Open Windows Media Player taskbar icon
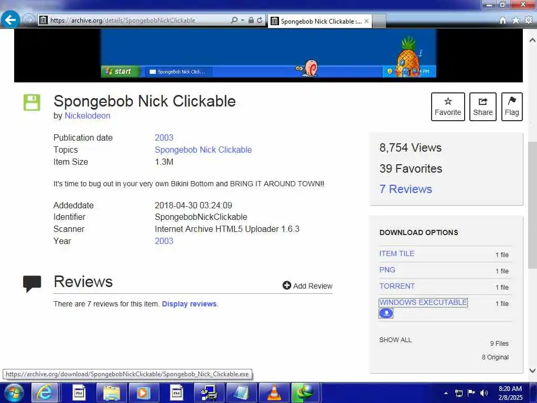Image resolution: width=537 pixels, height=403 pixels. [x=144, y=393]
